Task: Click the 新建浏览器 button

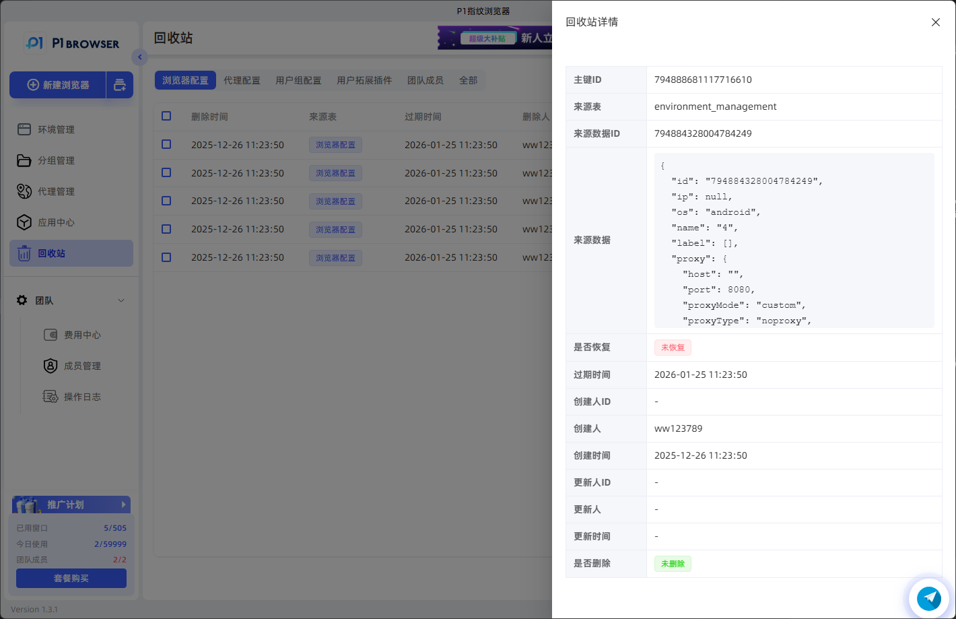Action: (x=58, y=85)
